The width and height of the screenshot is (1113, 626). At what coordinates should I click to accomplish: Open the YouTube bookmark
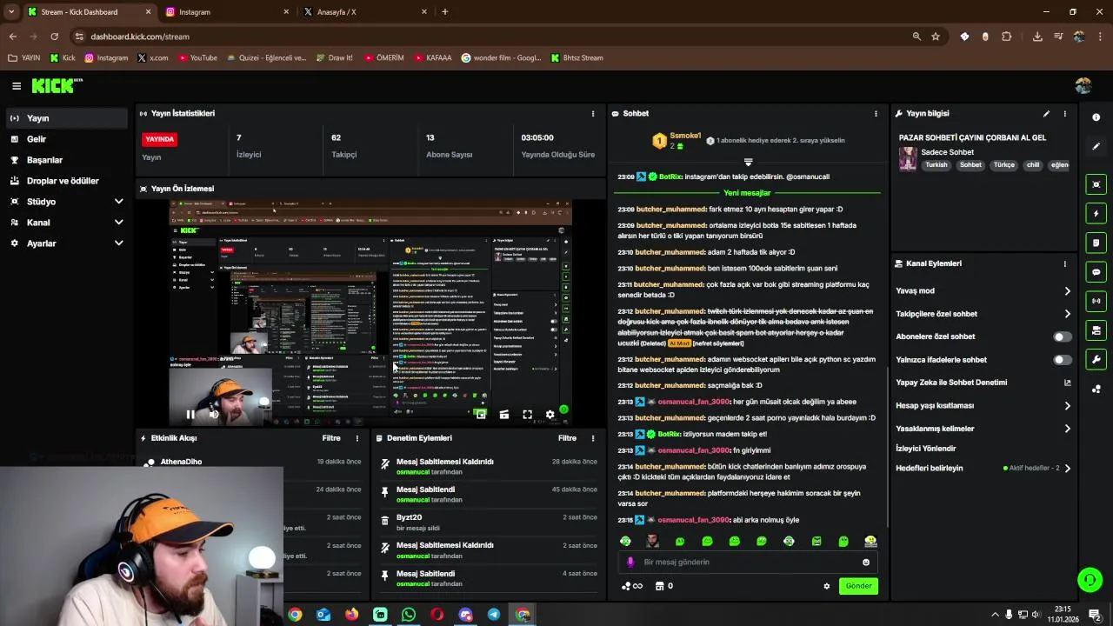pos(197,58)
